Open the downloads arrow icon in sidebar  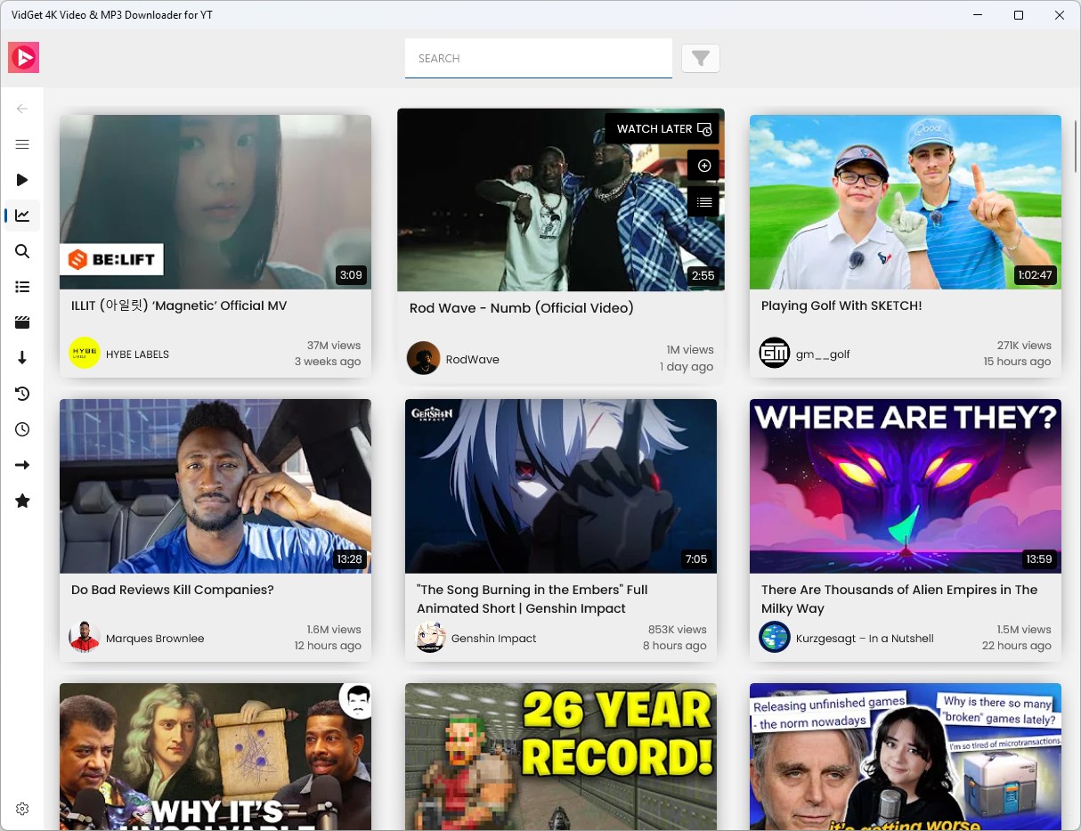click(22, 358)
